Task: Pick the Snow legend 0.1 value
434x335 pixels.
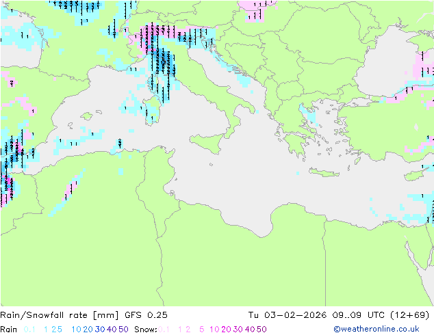Action: (x=164, y=330)
